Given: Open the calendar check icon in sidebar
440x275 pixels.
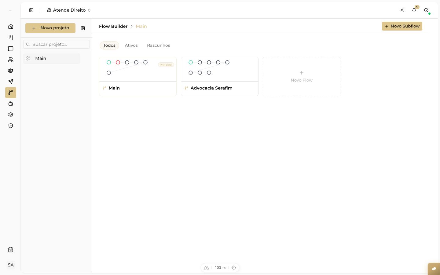Looking at the screenshot, I should [11, 250].
